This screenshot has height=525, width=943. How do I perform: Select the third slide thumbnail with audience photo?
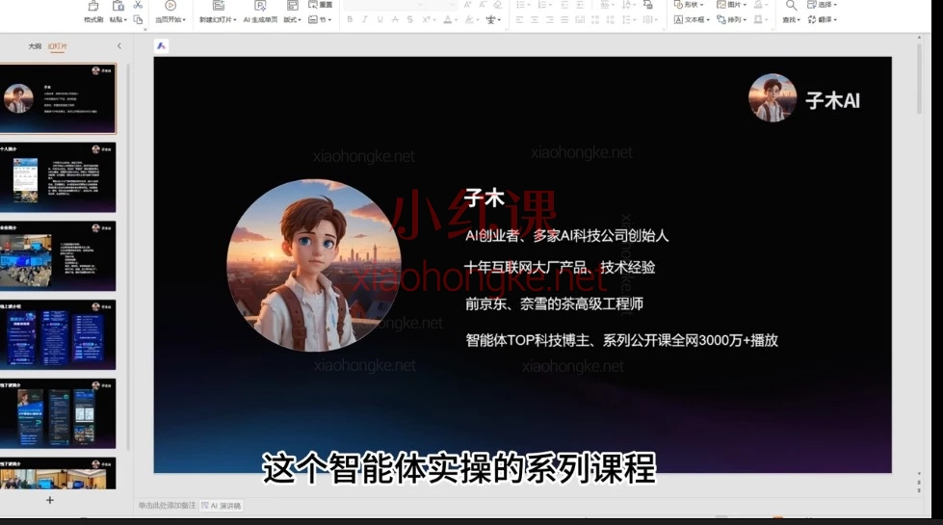[x=58, y=256]
